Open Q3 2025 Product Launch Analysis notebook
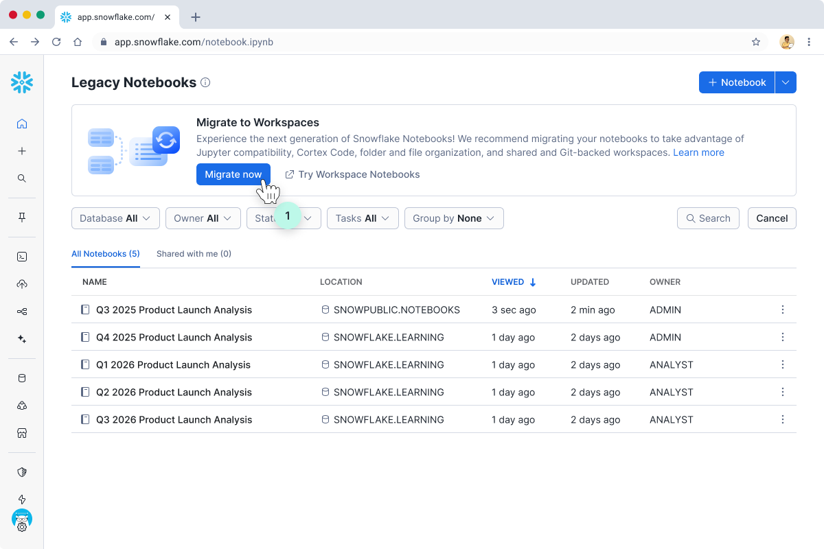The width and height of the screenshot is (824, 549). point(174,309)
